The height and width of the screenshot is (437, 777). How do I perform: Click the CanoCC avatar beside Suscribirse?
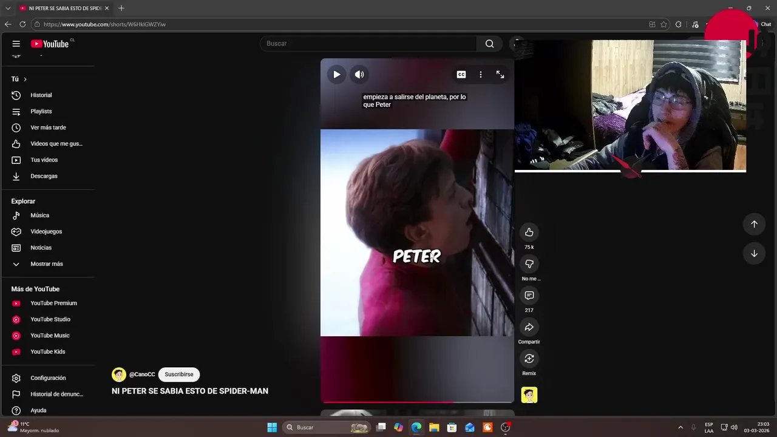(x=119, y=374)
